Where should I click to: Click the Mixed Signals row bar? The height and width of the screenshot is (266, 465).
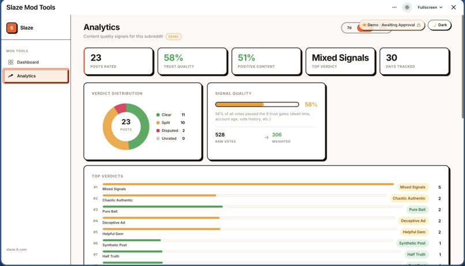tap(248, 184)
